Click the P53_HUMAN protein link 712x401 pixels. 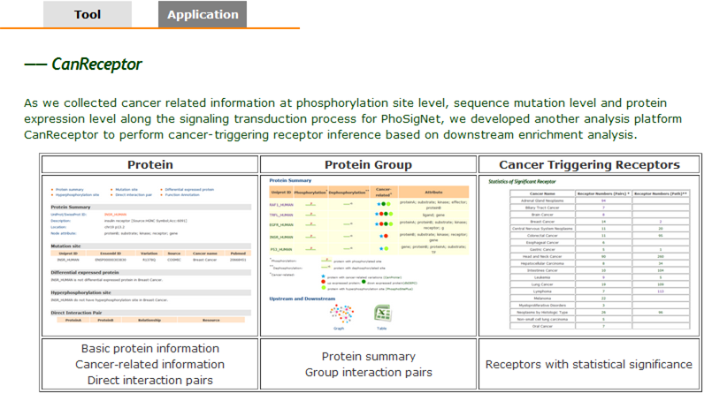point(280,249)
